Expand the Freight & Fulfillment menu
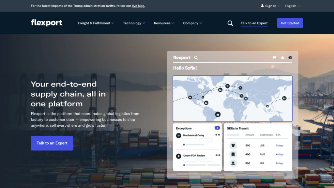This screenshot has width=334, height=188. pos(96,23)
